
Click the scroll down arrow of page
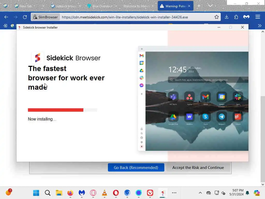262,184
